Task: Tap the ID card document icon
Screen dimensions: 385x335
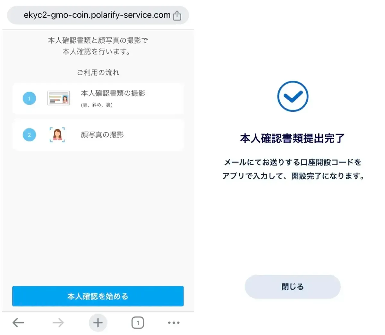Action: (x=59, y=98)
